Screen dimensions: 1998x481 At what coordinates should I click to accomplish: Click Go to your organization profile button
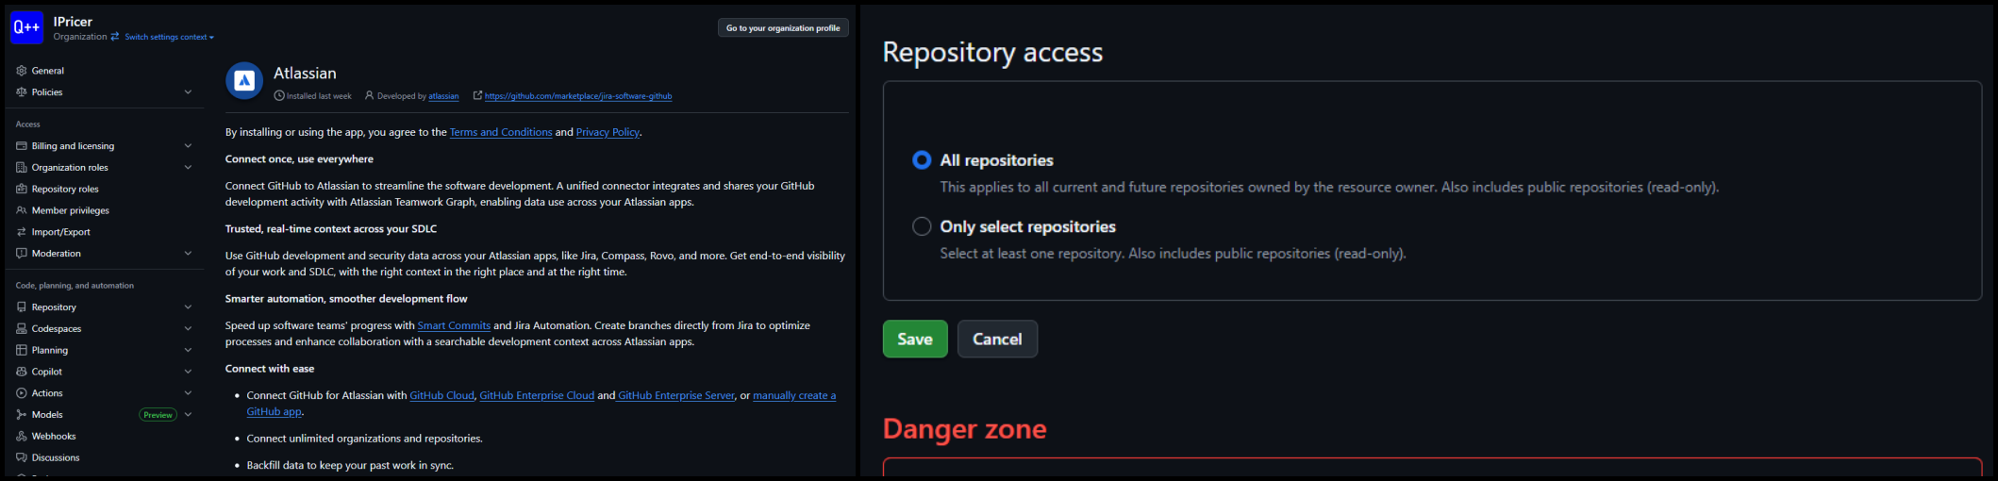tap(783, 28)
